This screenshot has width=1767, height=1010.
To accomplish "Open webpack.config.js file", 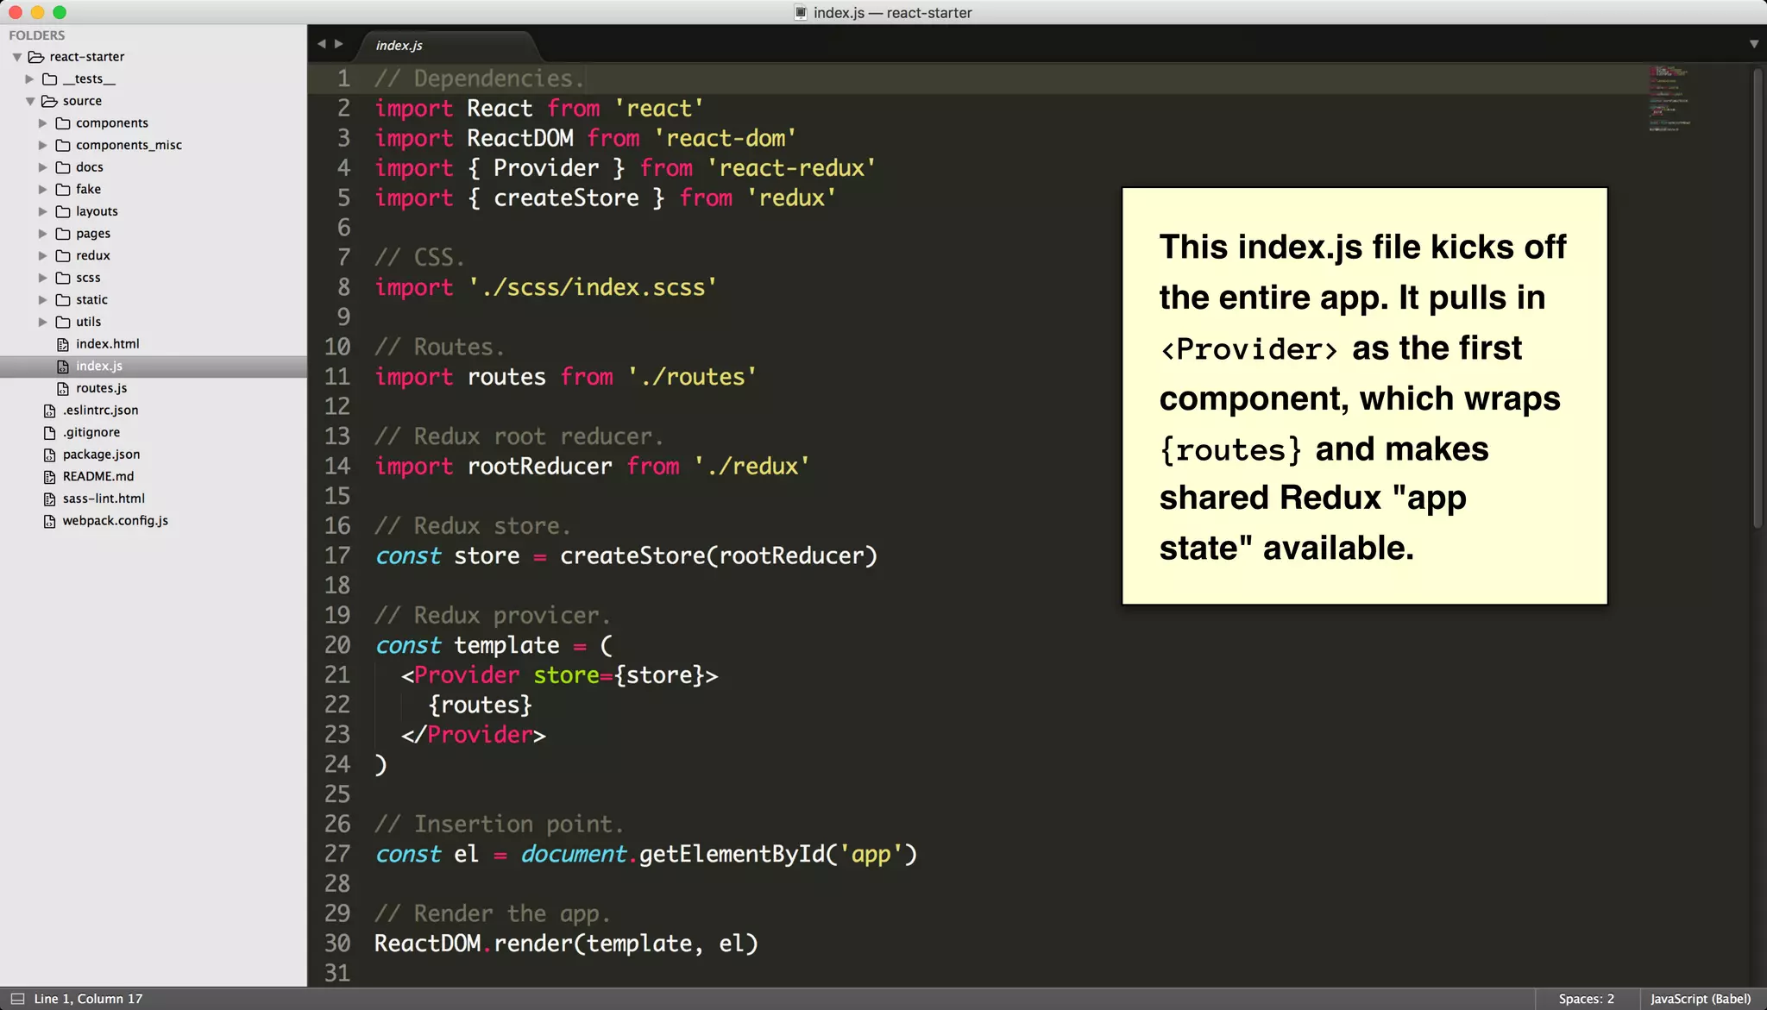I will click(x=116, y=521).
